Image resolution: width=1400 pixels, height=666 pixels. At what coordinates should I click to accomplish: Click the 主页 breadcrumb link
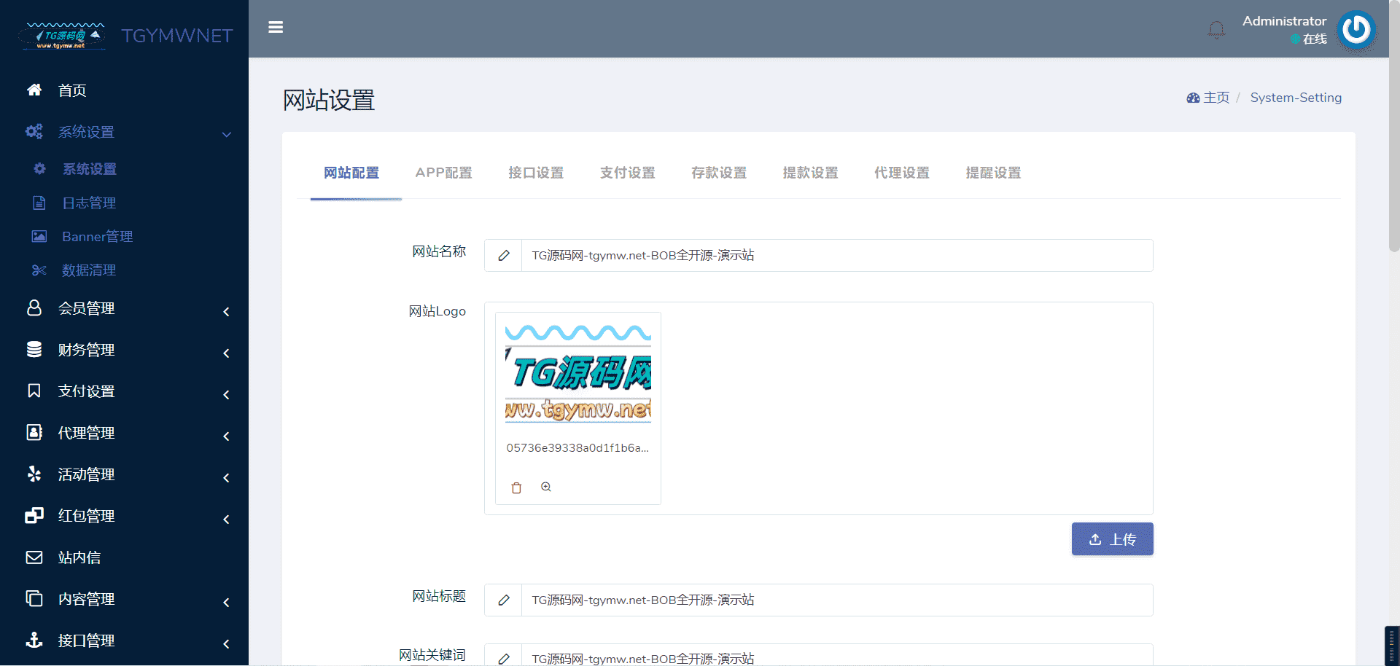[1215, 98]
